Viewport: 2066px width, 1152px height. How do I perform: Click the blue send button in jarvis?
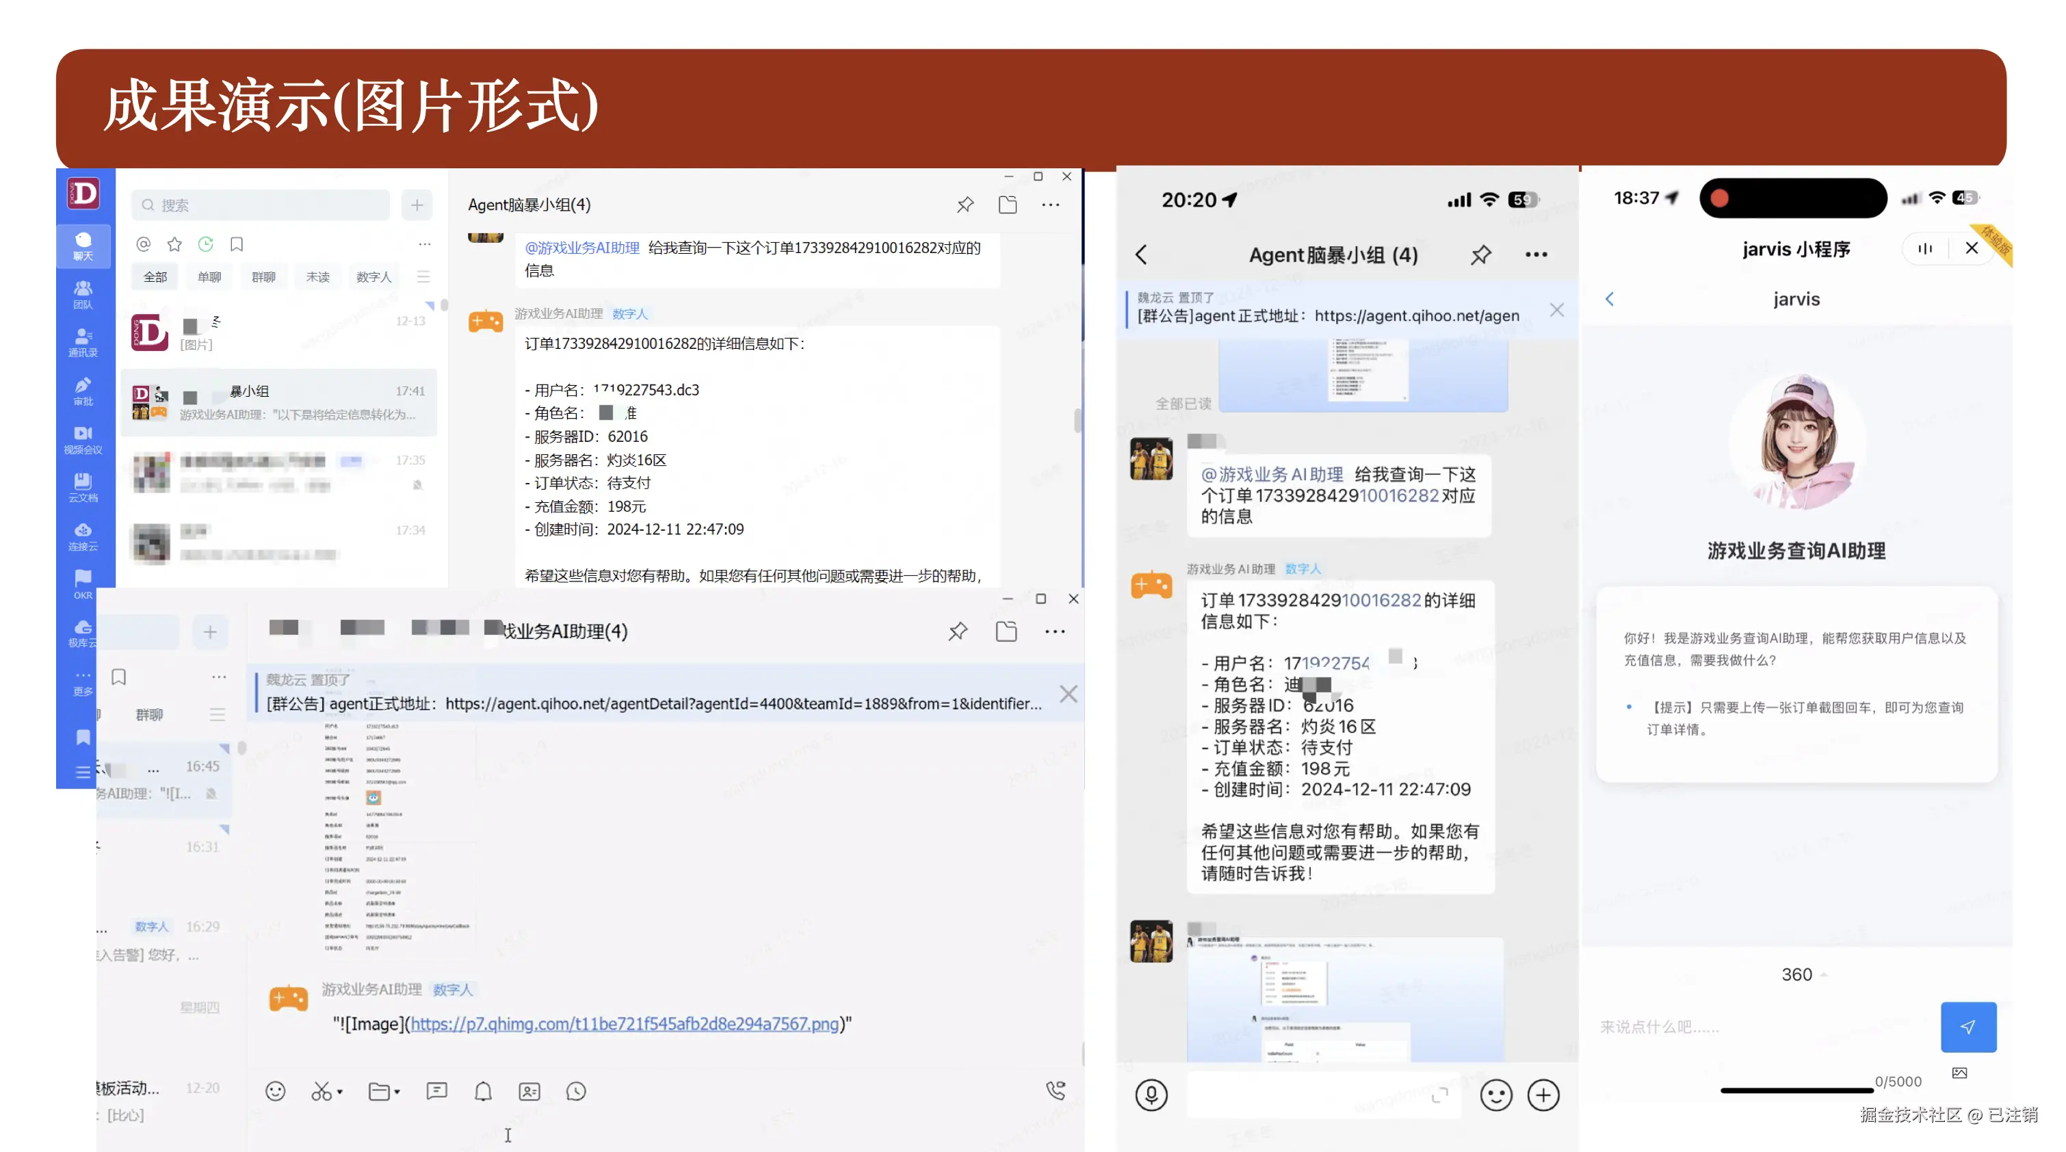point(1968,1026)
